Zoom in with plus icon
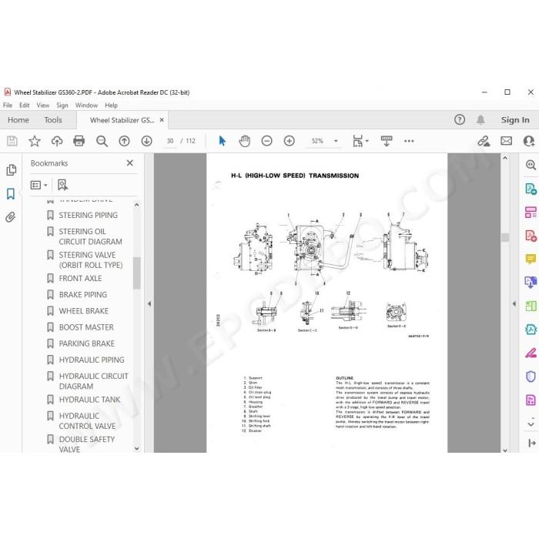 (289, 141)
